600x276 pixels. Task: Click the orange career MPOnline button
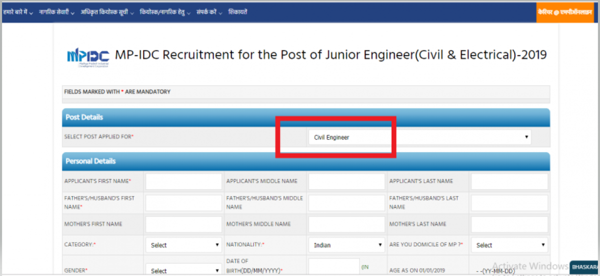tap(564, 12)
